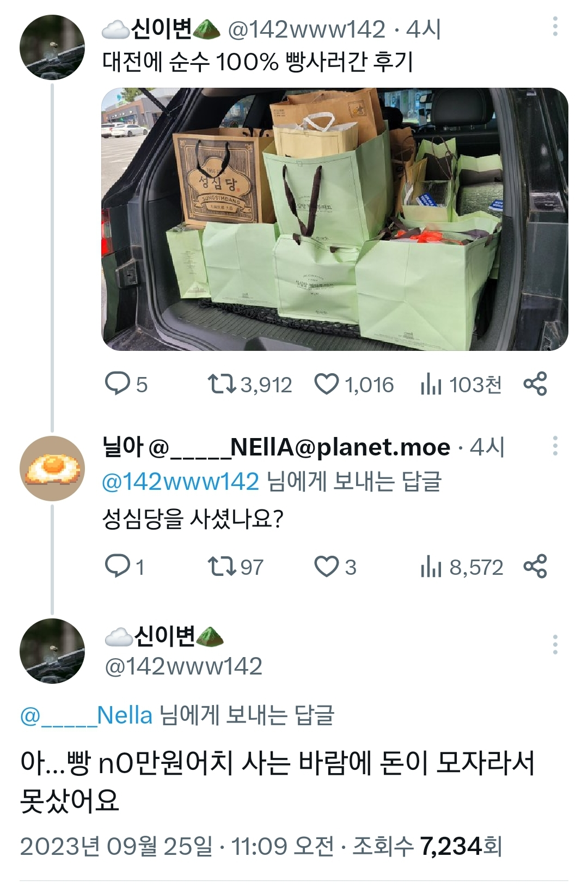This screenshot has height=887, width=588.
Task: Open more options on the top tweet
Action: [x=555, y=27]
